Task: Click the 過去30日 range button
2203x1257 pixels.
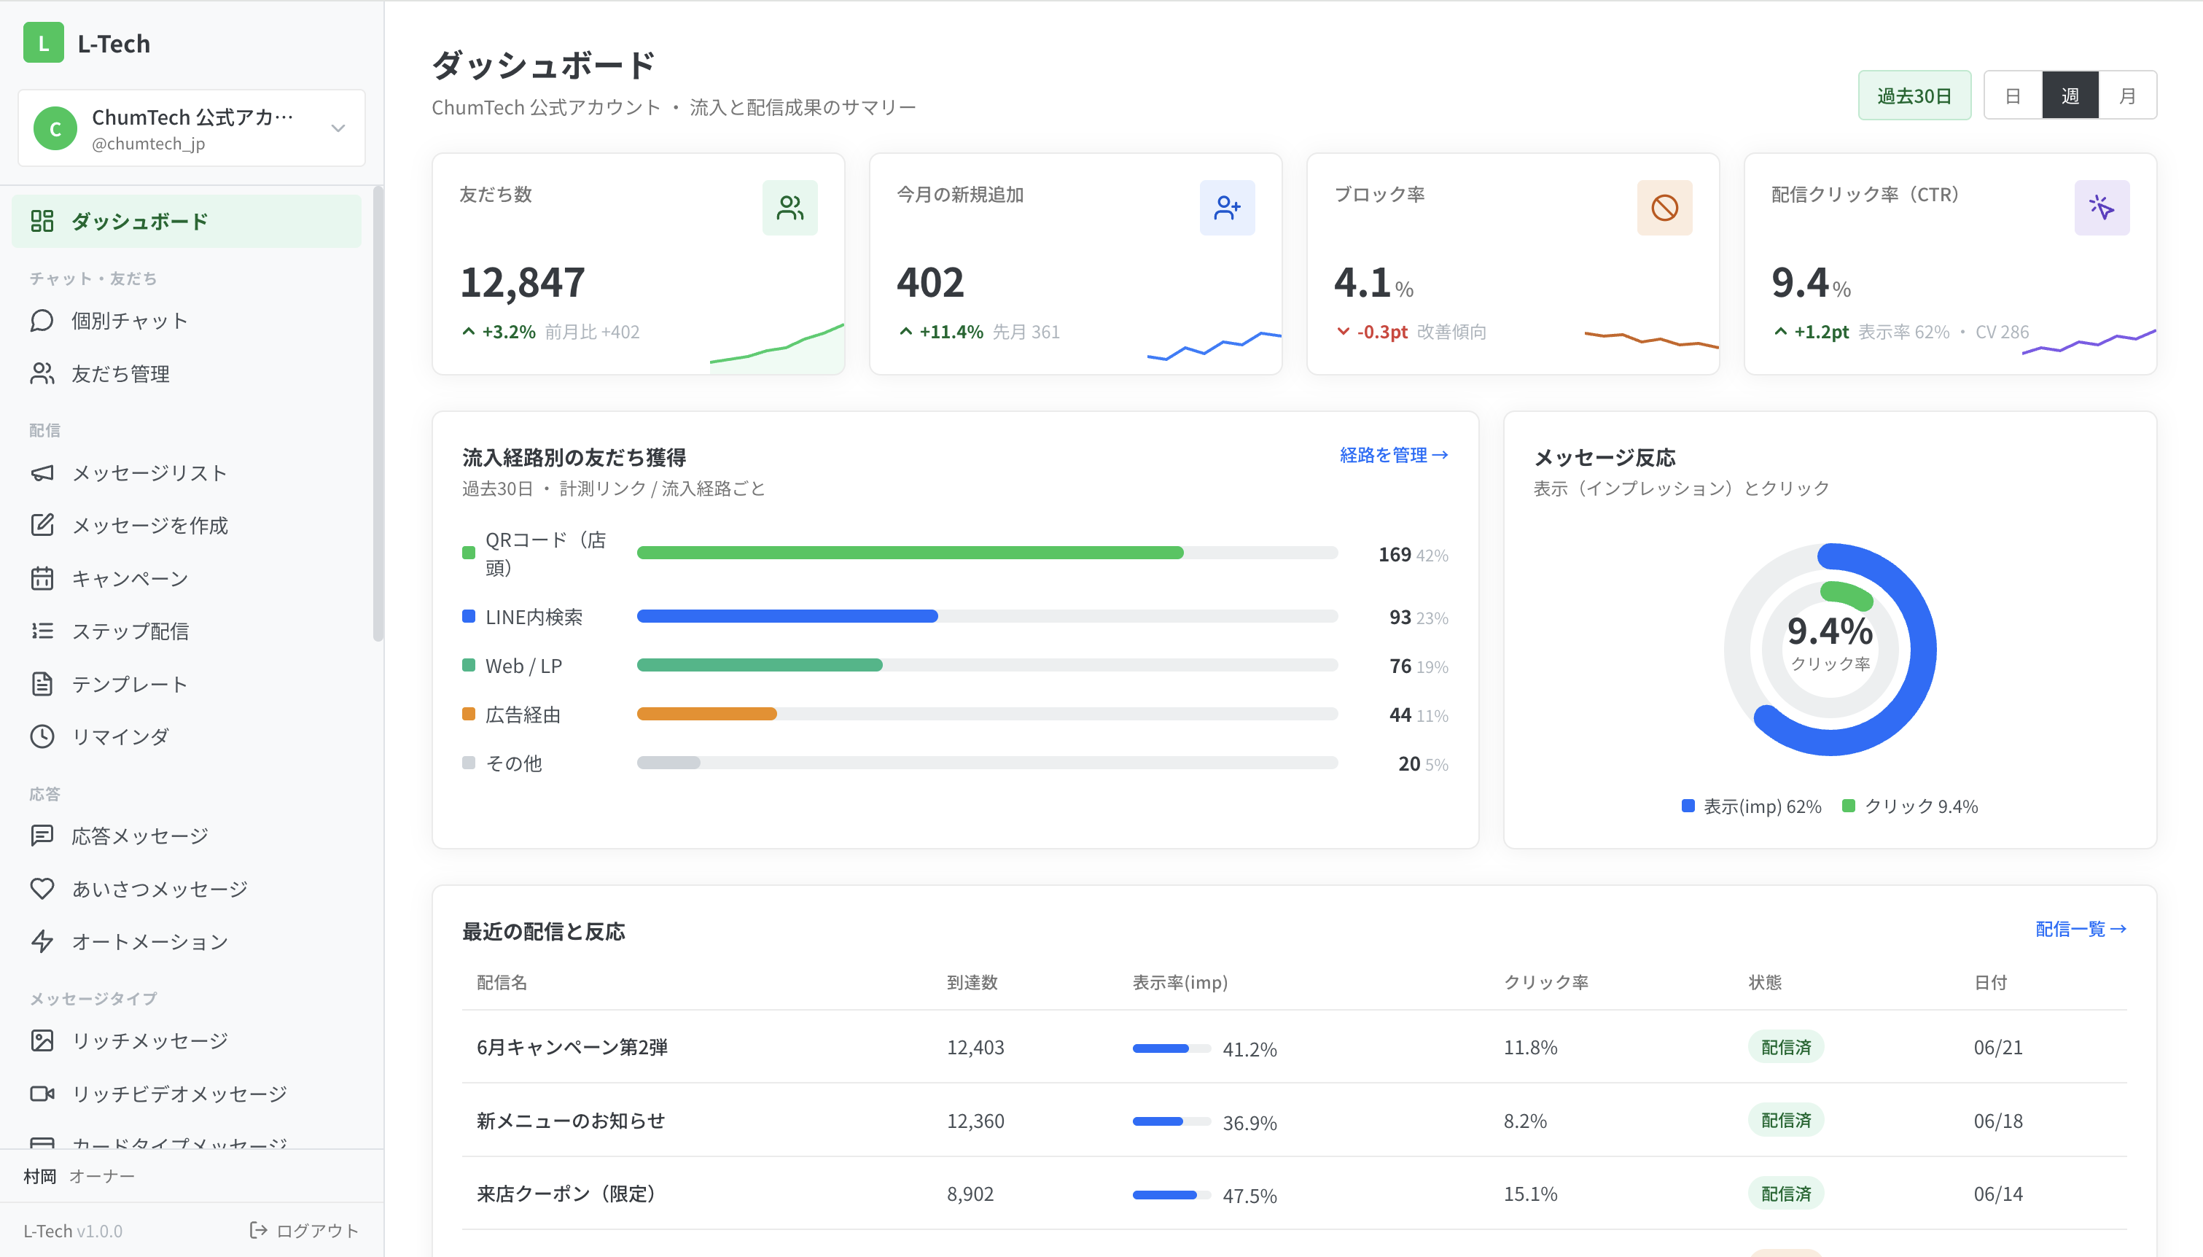Action: tap(1914, 95)
